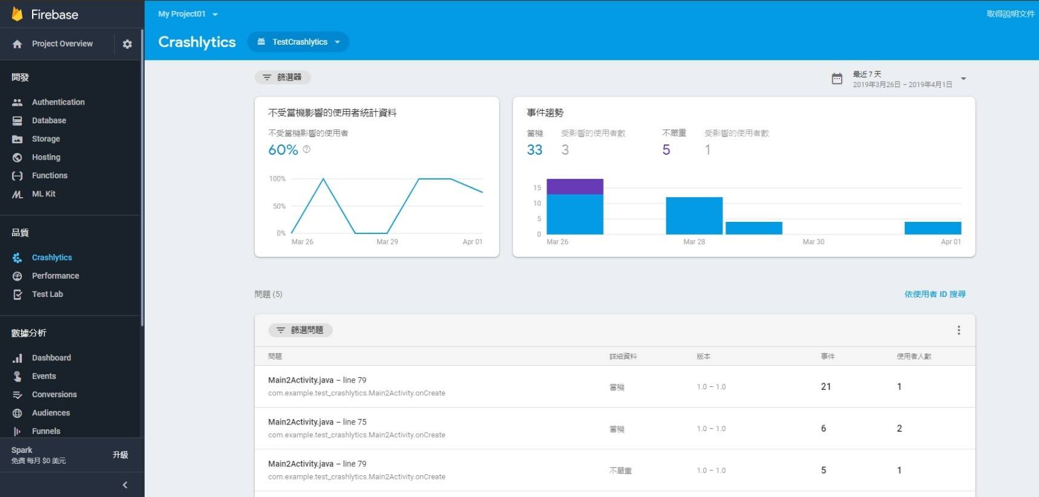1039x497 pixels.
Task: Click the 依使用者 ID 搜尋 link
Action: point(935,294)
